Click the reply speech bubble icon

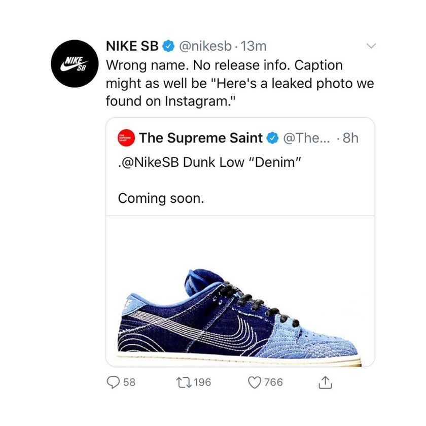113,382
